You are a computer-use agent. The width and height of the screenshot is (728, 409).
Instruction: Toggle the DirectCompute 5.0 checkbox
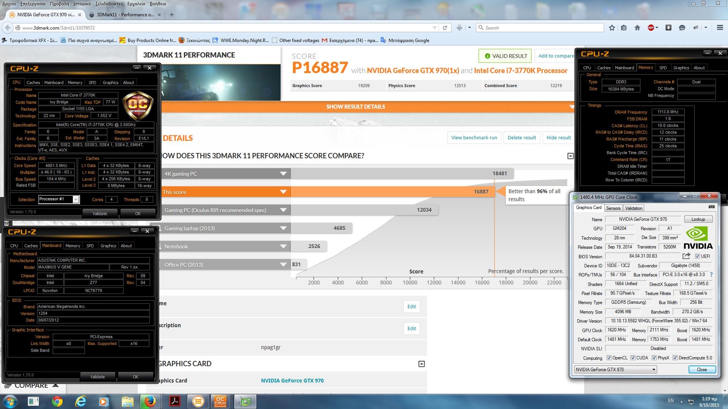[x=675, y=358]
